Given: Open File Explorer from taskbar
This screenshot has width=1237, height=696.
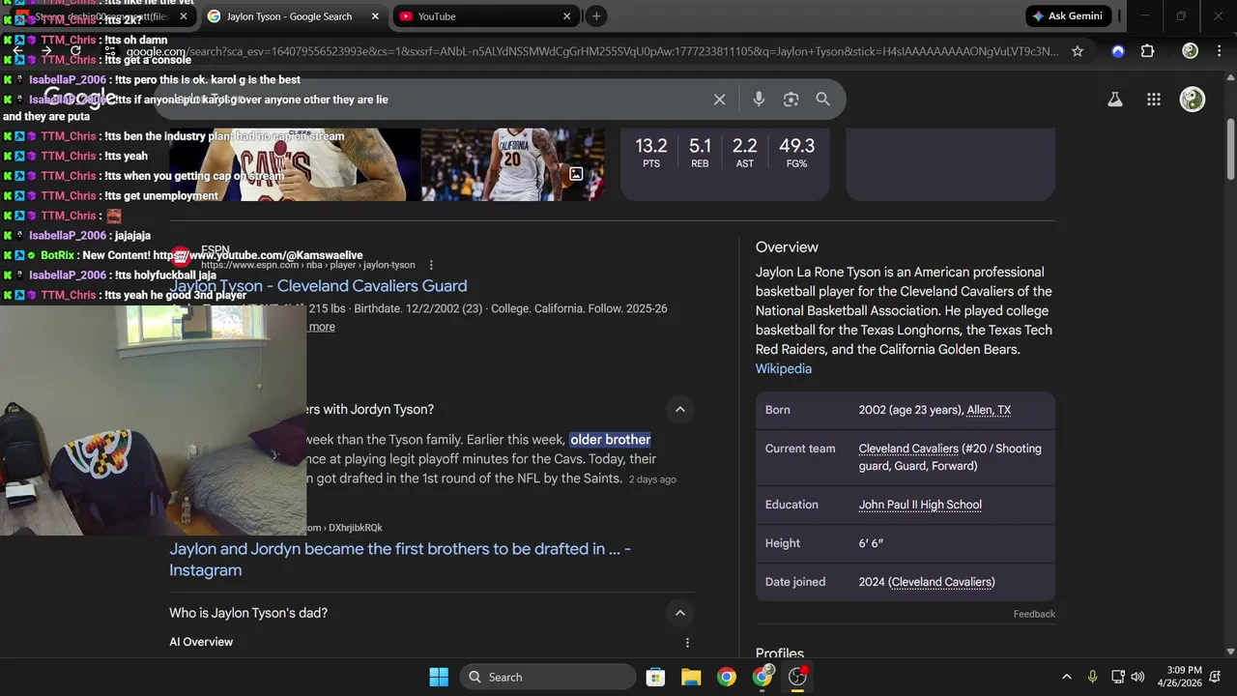Looking at the screenshot, I should coord(691,677).
